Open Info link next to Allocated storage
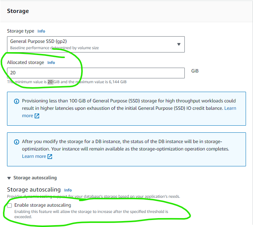This screenshot has height=227, width=253. [x=51, y=62]
